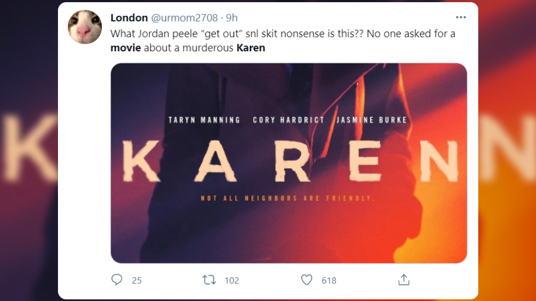Click Jasmine Burke's name on the poster

tap(372, 120)
